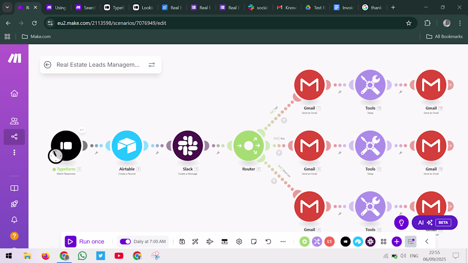468x263 pixels.
Task: Switch to the Test R Drive tab
Action: (316, 8)
